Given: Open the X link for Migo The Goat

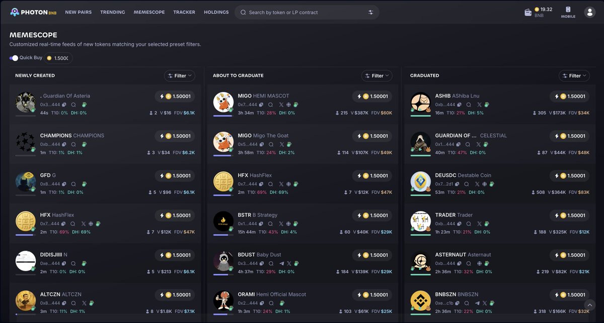Looking at the screenshot, I should (281, 145).
